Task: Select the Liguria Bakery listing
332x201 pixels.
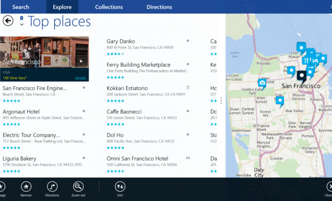Action: 44,165
